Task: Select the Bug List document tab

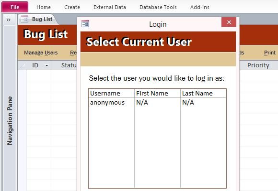Action: (x=38, y=19)
